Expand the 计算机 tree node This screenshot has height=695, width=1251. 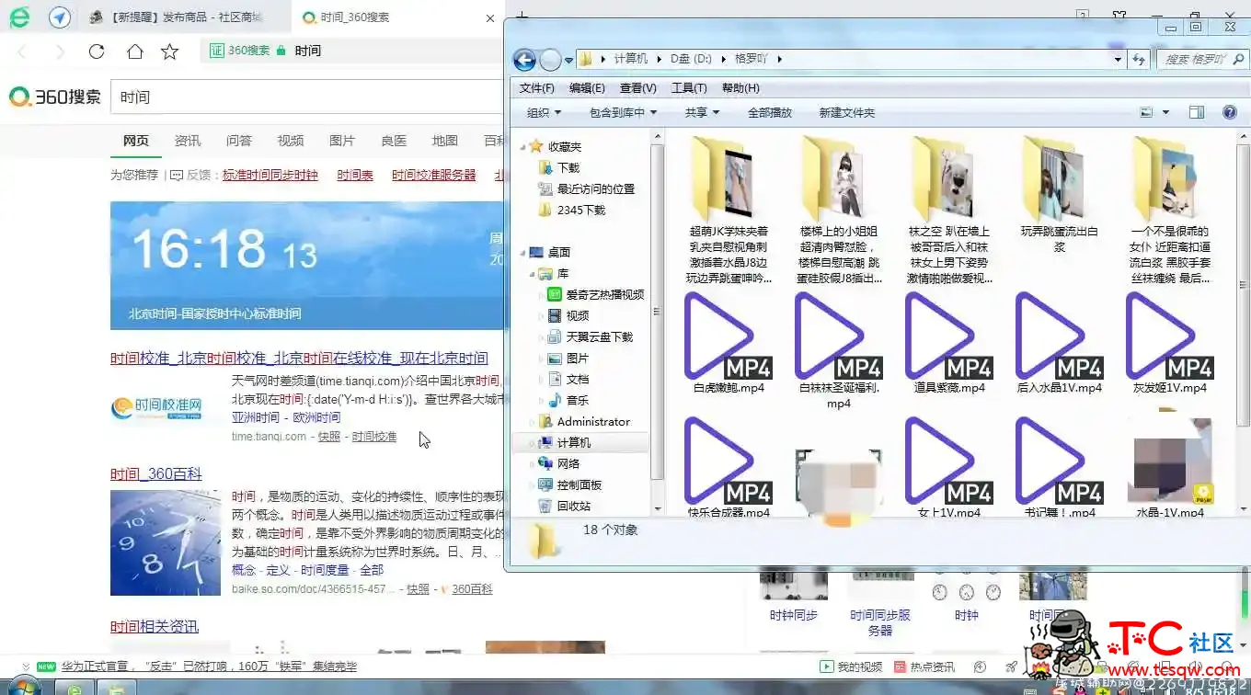532,443
